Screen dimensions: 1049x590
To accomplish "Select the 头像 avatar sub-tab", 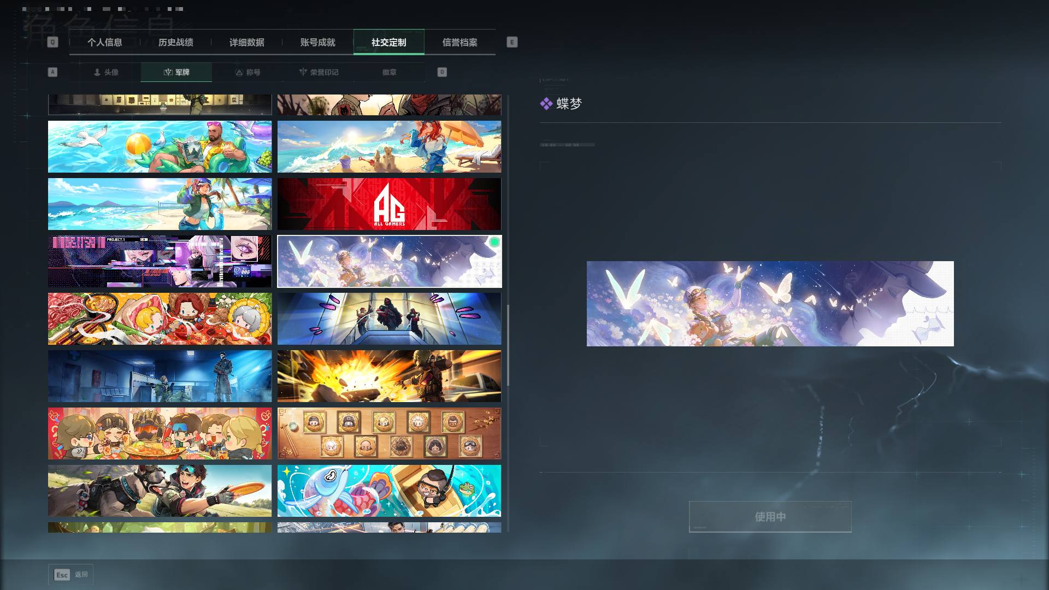I will 105,72.
